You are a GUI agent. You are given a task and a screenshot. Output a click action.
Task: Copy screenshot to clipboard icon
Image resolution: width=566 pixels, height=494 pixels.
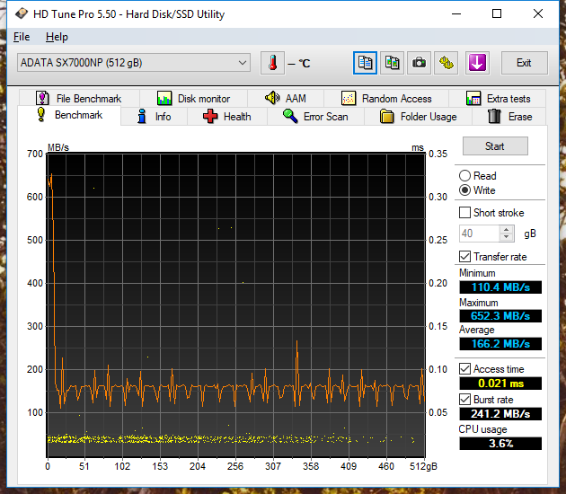(x=392, y=63)
